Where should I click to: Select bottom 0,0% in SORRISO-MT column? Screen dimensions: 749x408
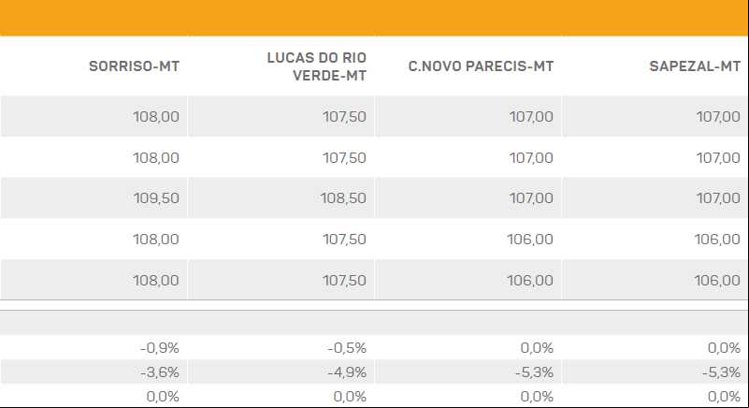coord(163,397)
